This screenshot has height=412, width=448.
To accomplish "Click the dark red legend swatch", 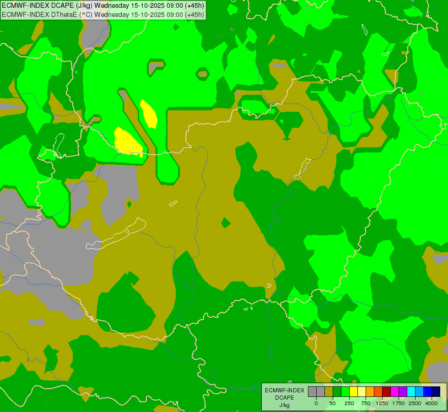I will (x=387, y=391).
